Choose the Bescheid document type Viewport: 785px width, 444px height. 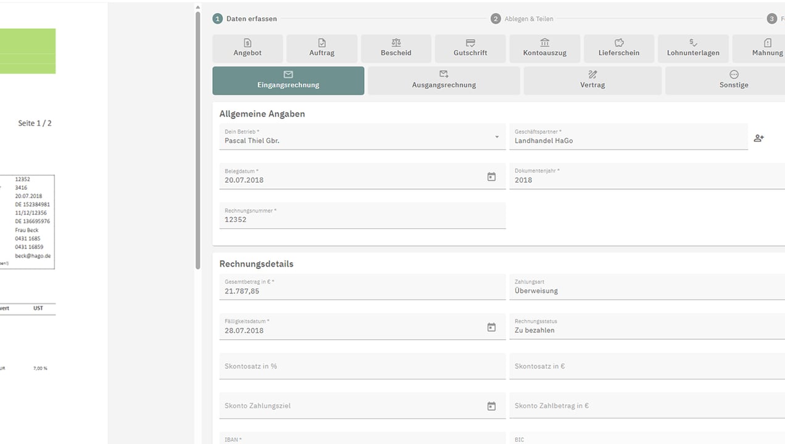tap(396, 48)
